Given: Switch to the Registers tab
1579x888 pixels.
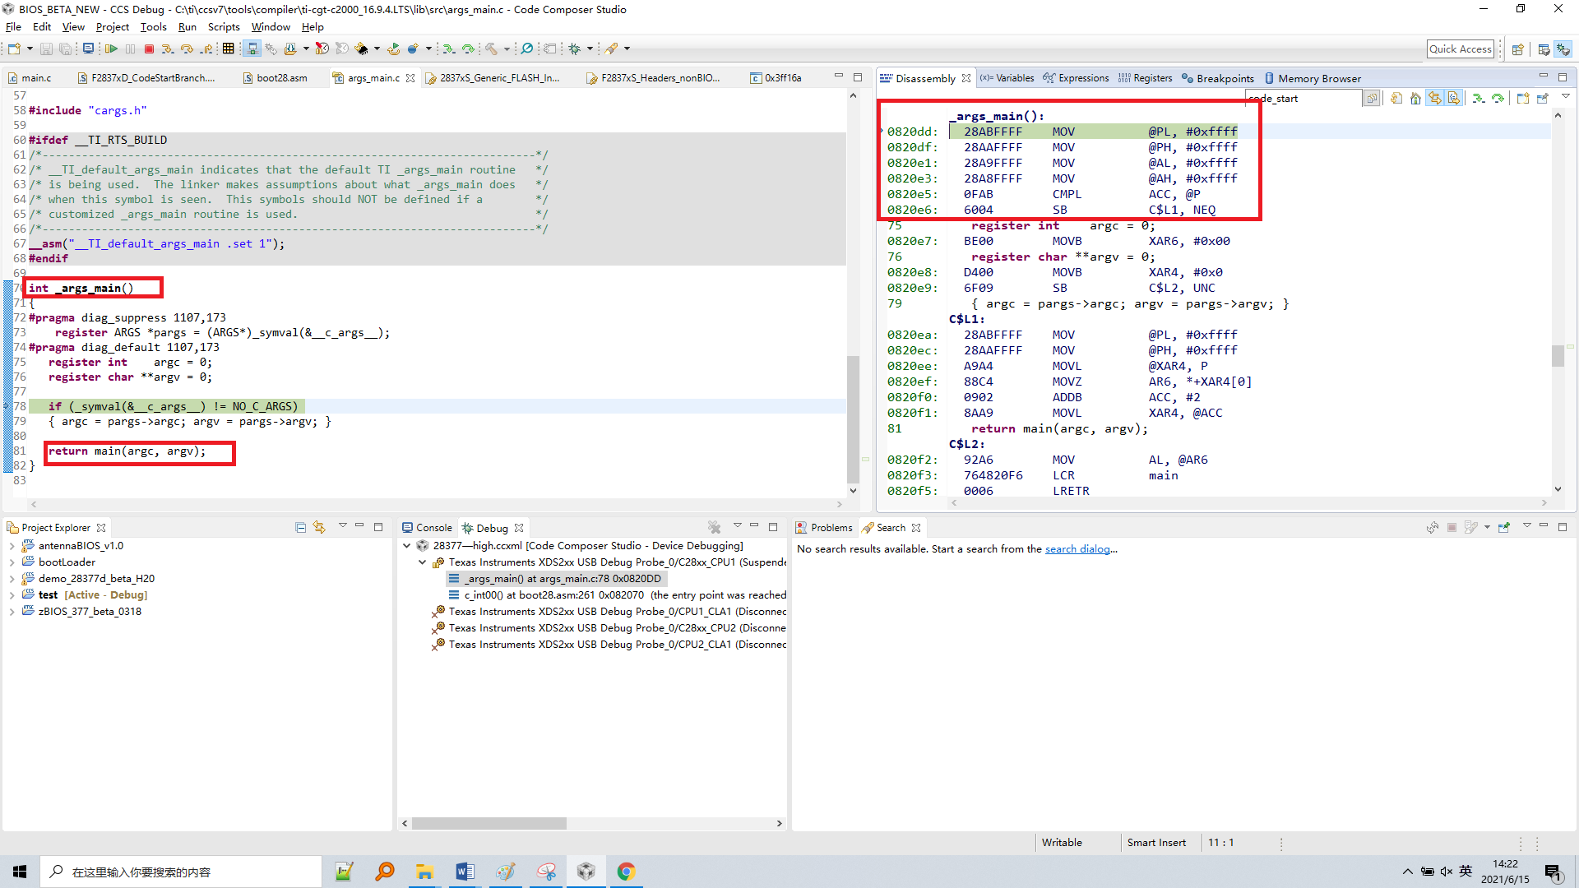Looking at the screenshot, I should point(1152,78).
